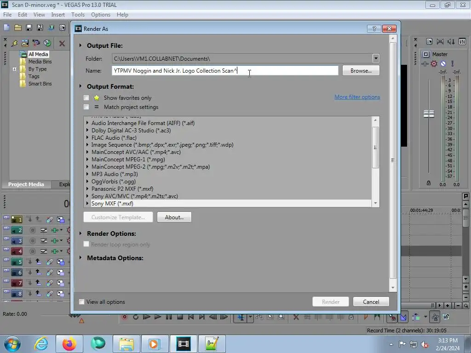
Task: Click the Master volume fader handle
Action: (x=429, y=114)
